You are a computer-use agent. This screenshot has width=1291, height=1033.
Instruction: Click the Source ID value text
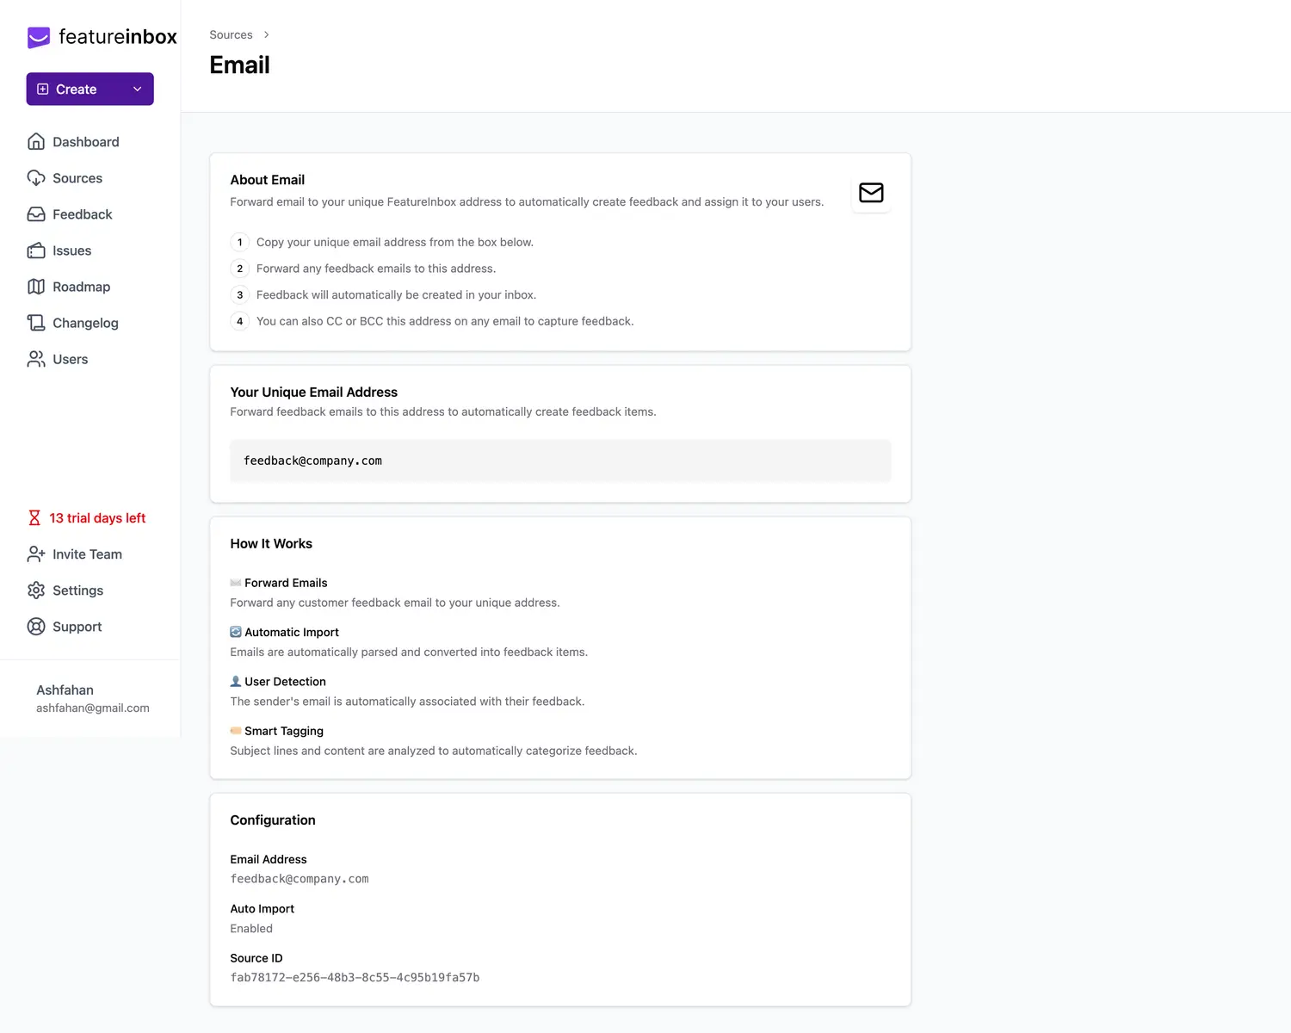coord(355,978)
